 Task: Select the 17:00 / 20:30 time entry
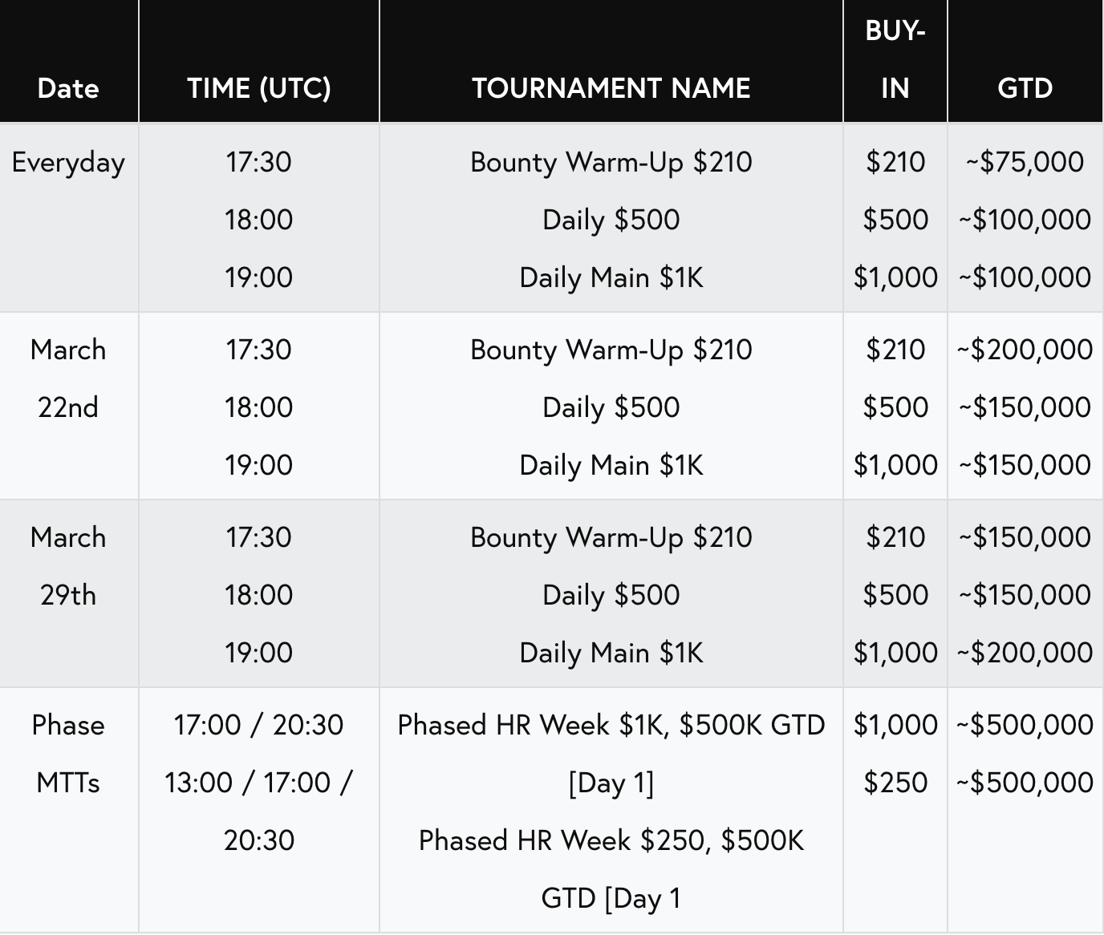click(258, 725)
